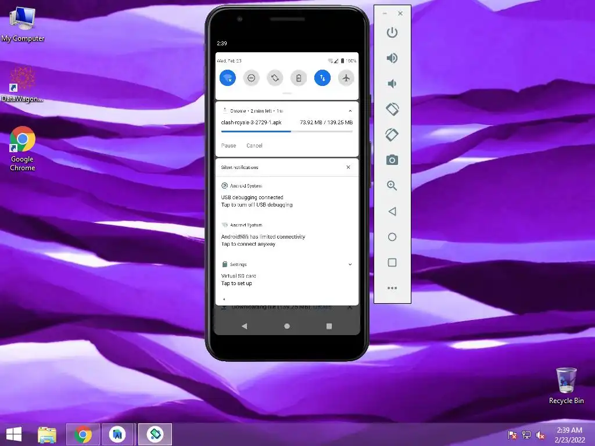Rotate emulator right using lower rotate icon
This screenshot has height=446, width=595.
[x=392, y=135]
